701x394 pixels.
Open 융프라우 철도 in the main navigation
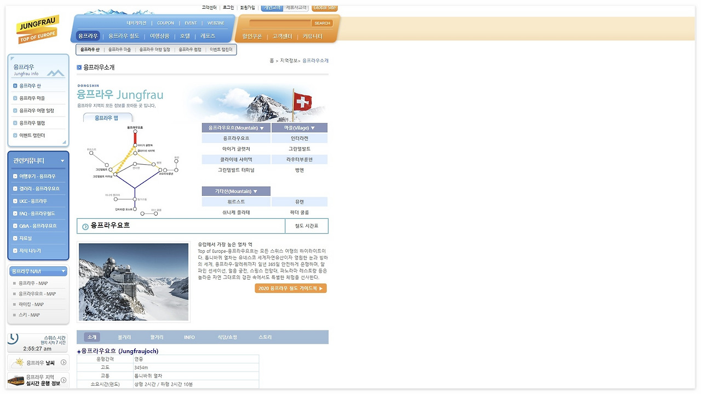[124, 36]
